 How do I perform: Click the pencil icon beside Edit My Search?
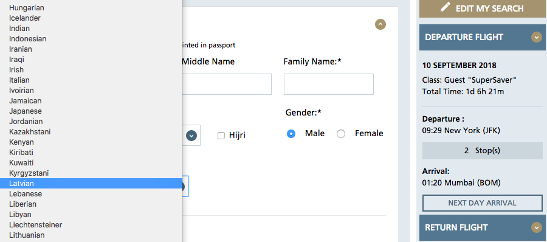click(446, 7)
